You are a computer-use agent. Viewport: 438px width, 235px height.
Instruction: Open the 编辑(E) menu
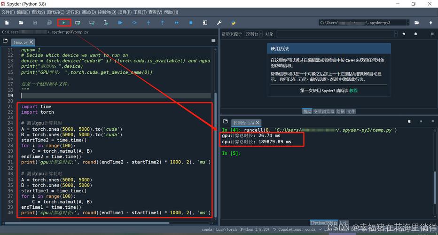pos(23,12)
